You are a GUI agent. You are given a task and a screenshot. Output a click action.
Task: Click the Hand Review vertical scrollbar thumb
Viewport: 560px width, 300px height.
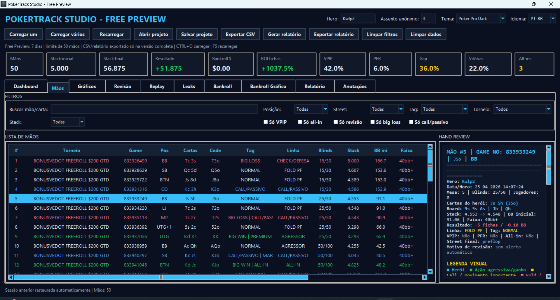(x=549, y=167)
